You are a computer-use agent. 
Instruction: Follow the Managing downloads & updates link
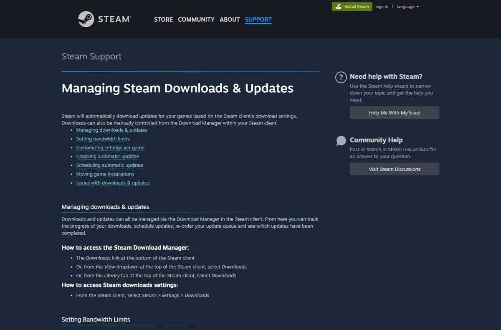point(111,130)
